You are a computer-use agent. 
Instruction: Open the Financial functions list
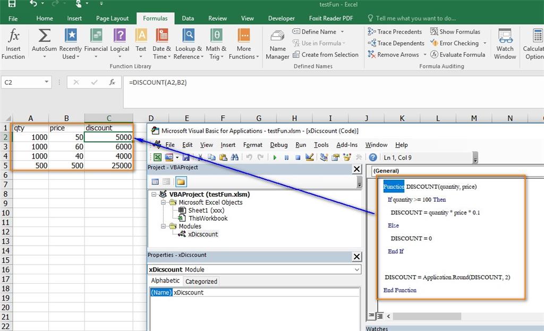[x=96, y=44]
